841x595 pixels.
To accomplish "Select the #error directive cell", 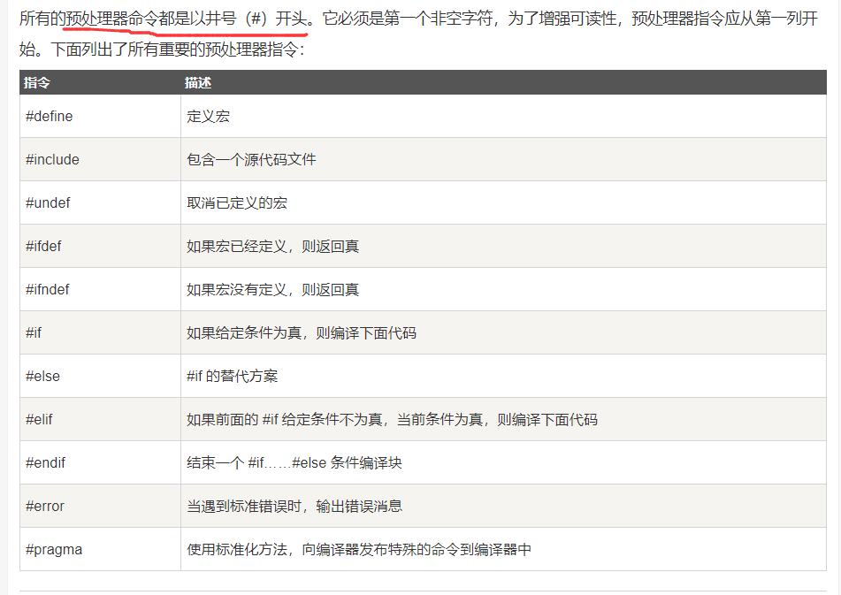I will (45, 507).
